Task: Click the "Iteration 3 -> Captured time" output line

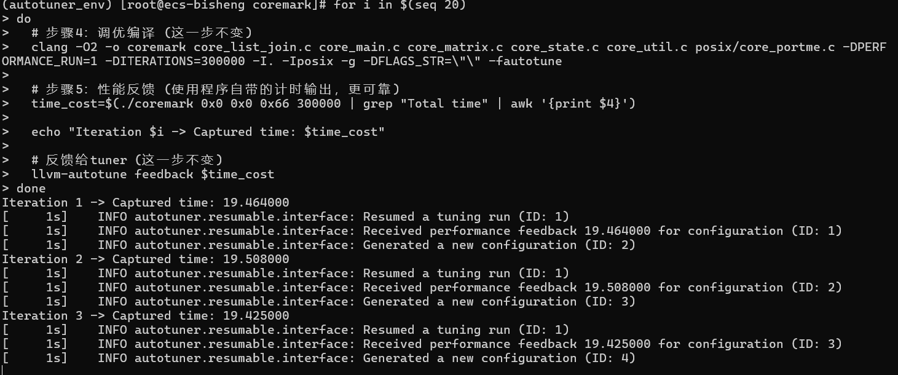Action: coord(145,315)
